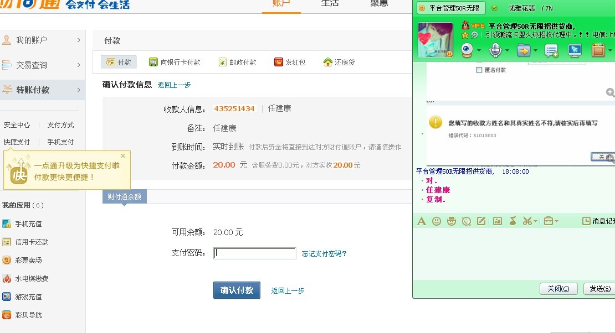Open 手机支付 link in sidebar
The width and height of the screenshot is (615, 333).
pos(60,142)
